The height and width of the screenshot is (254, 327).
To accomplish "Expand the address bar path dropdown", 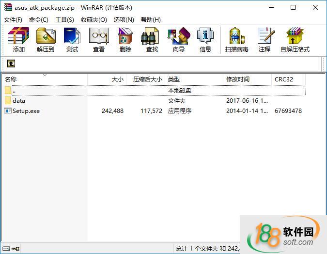I will [x=317, y=63].
